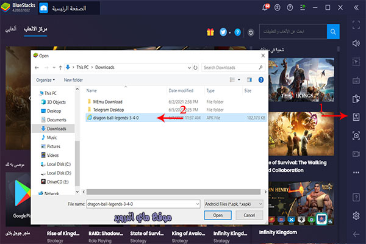This screenshot has height=244, width=366.
Task: Click New folder in dialog toolbar
Action: coord(73,80)
